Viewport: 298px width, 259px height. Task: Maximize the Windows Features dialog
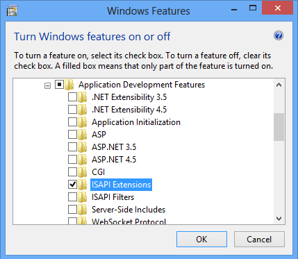[x=253, y=8]
